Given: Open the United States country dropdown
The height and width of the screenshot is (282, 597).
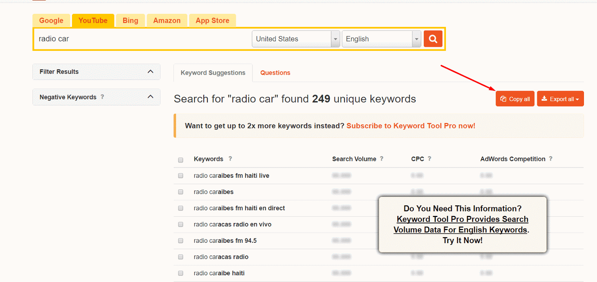Looking at the screenshot, I should click(296, 39).
